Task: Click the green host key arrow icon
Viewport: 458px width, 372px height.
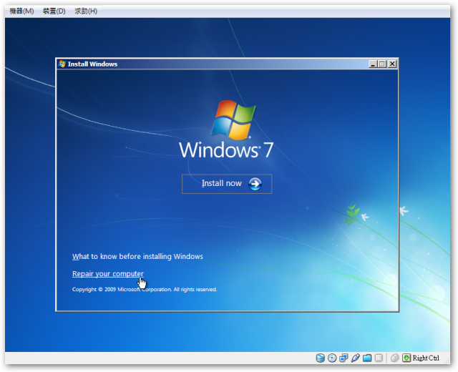Action: [406, 358]
